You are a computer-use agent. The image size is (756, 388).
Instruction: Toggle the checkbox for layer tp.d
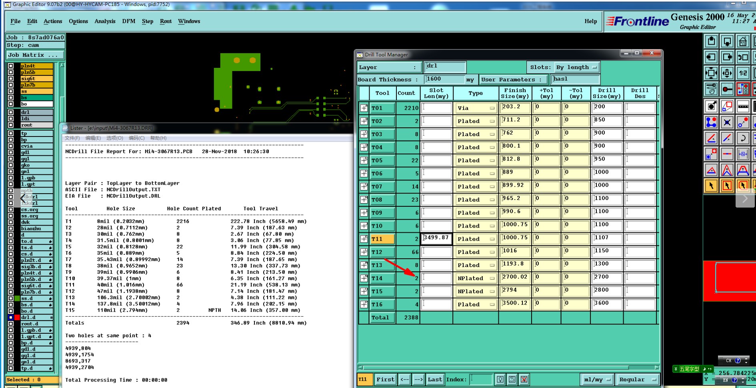11,368
